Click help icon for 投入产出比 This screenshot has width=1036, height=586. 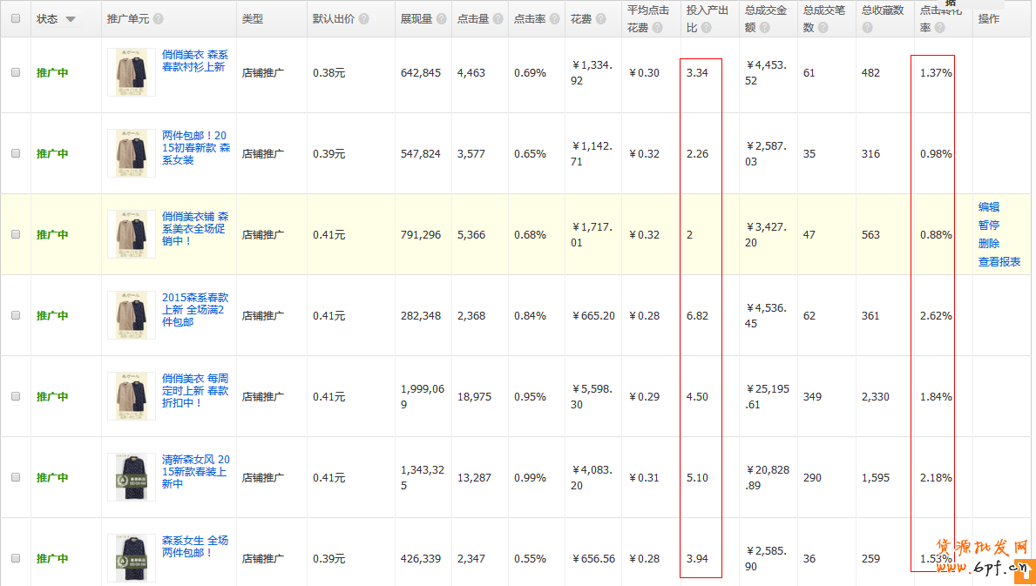(x=706, y=28)
